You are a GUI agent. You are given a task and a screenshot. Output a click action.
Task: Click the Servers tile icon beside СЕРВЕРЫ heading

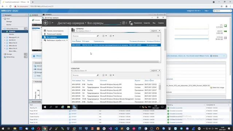(x=73, y=30)
